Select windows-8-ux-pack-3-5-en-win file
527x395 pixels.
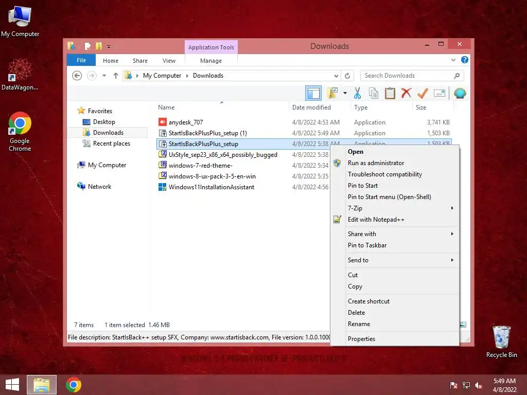[212, 176]
